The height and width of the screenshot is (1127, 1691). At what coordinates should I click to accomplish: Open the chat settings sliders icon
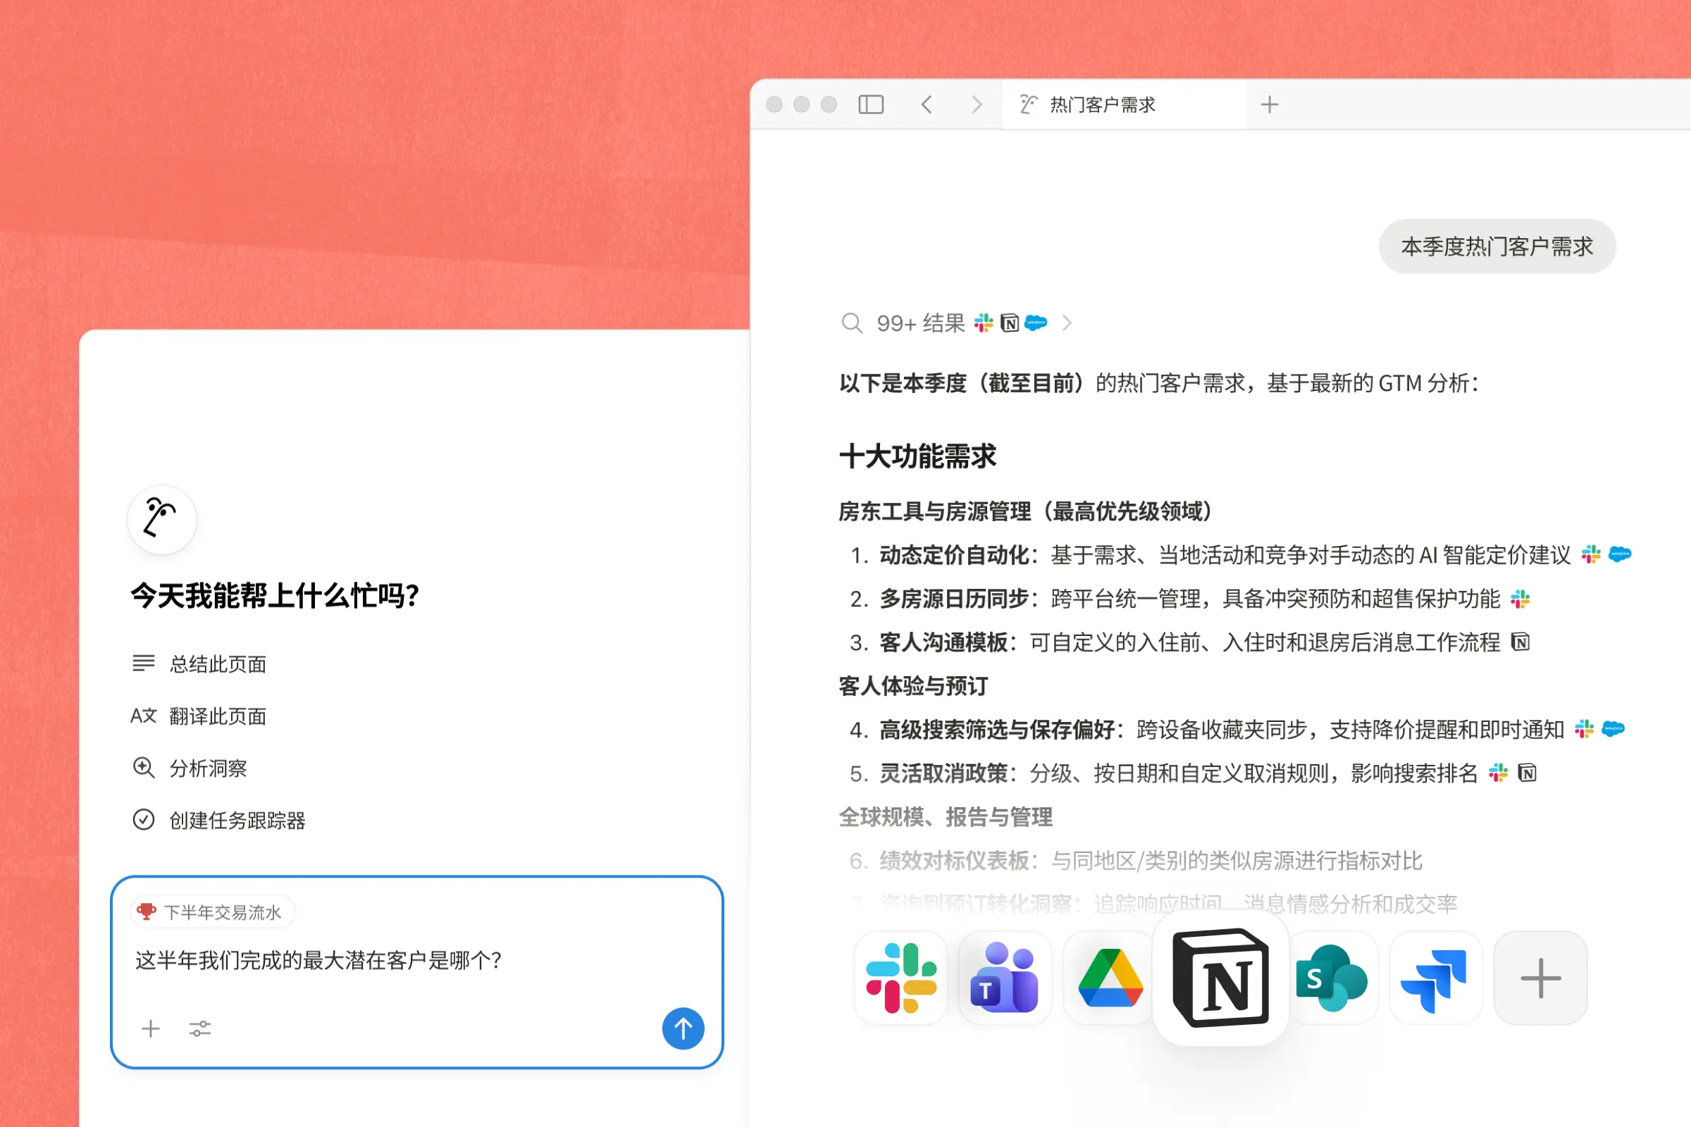[200, 1028]
